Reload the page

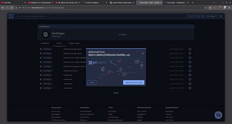click(11, 8)
